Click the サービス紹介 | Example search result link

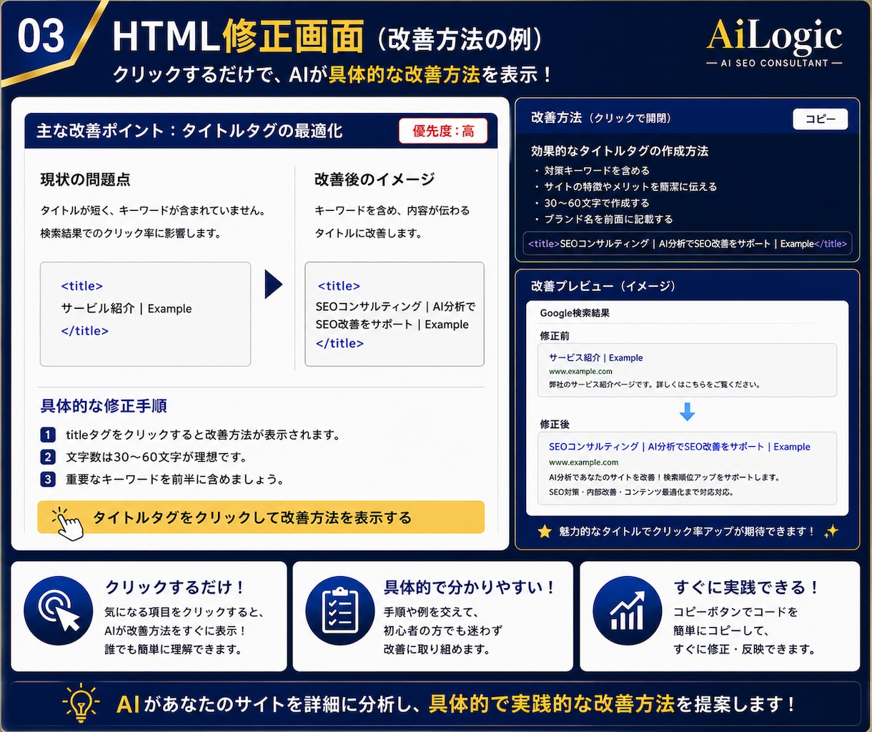(x=595, y=357)
